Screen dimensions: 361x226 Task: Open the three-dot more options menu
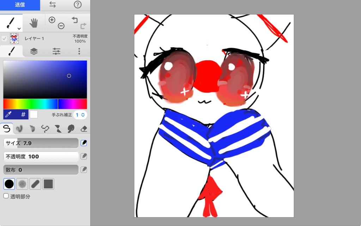pyautogui.click(x=79, y=51)
